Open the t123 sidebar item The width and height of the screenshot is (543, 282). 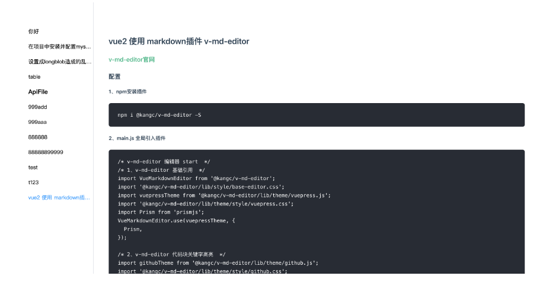pos(34,182)
